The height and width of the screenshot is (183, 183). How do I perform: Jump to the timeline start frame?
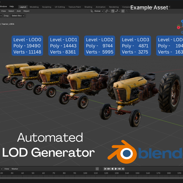point(105,169)
